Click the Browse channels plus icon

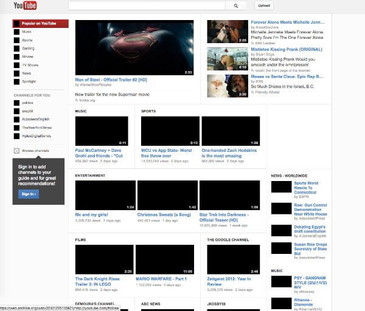[16, 151]
